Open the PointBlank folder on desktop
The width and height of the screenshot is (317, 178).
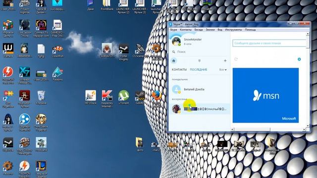(x=107, y=5)
